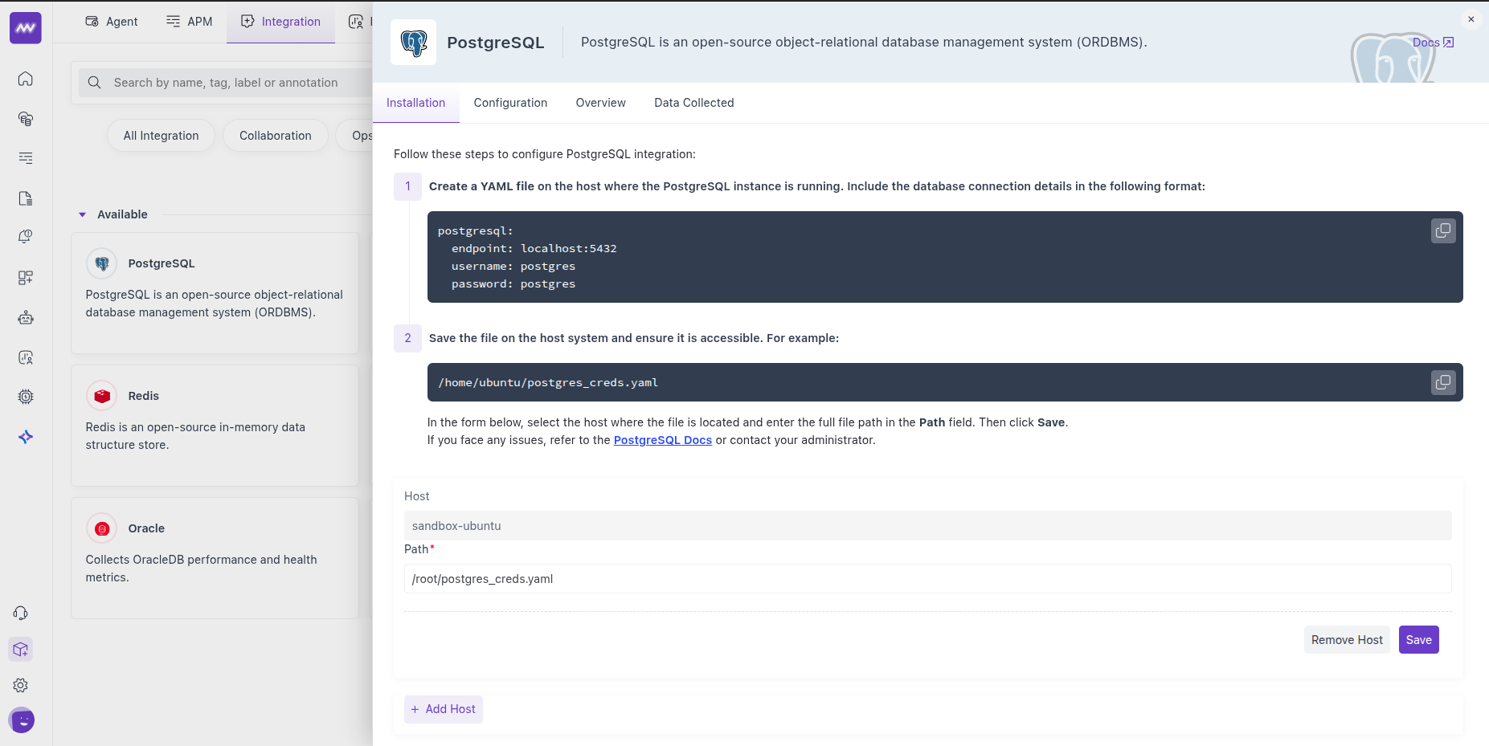The image size is (1489, 746).
Task: Copy the postgres_creds.yaml file path
Action: (1442, 382)
